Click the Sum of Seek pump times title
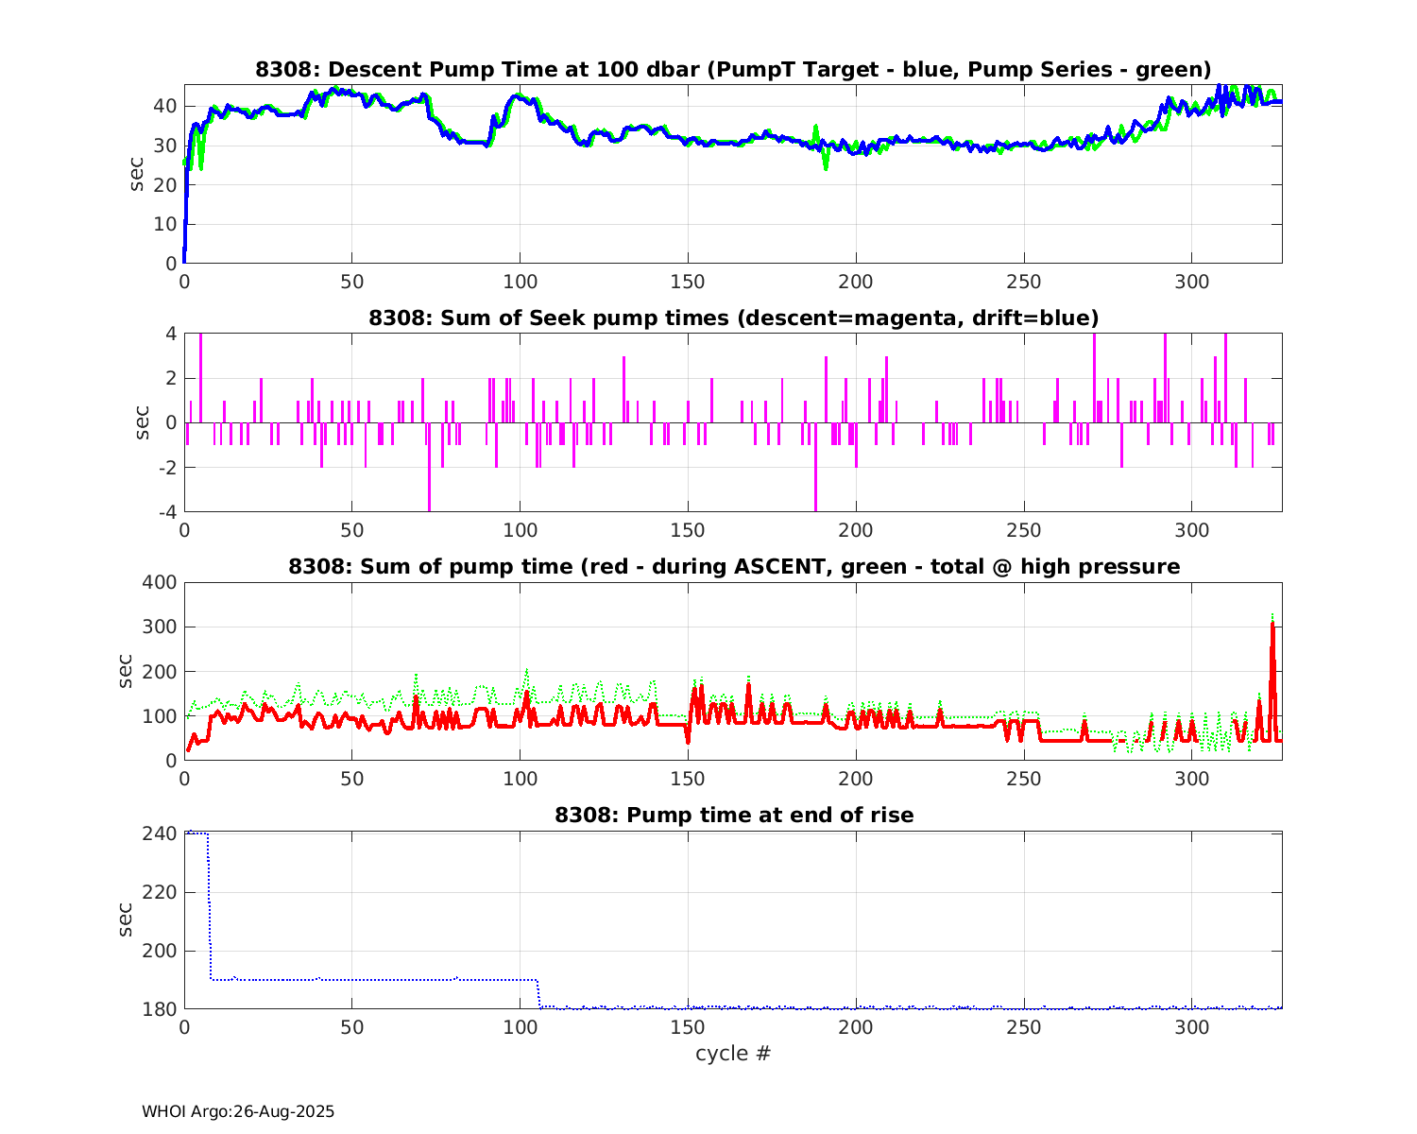The width and height of the screenshot is (1417, 1134). (733, 318)
